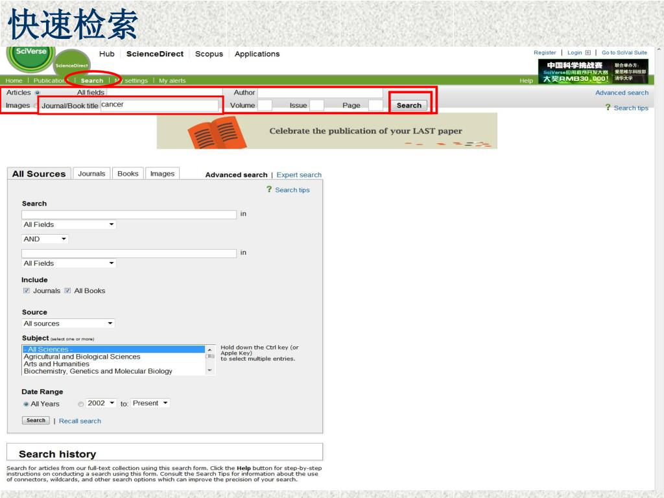This screenshot has height=498, width=664.
Task: Switch to the All Sources tab
Action: coord(38,174)
